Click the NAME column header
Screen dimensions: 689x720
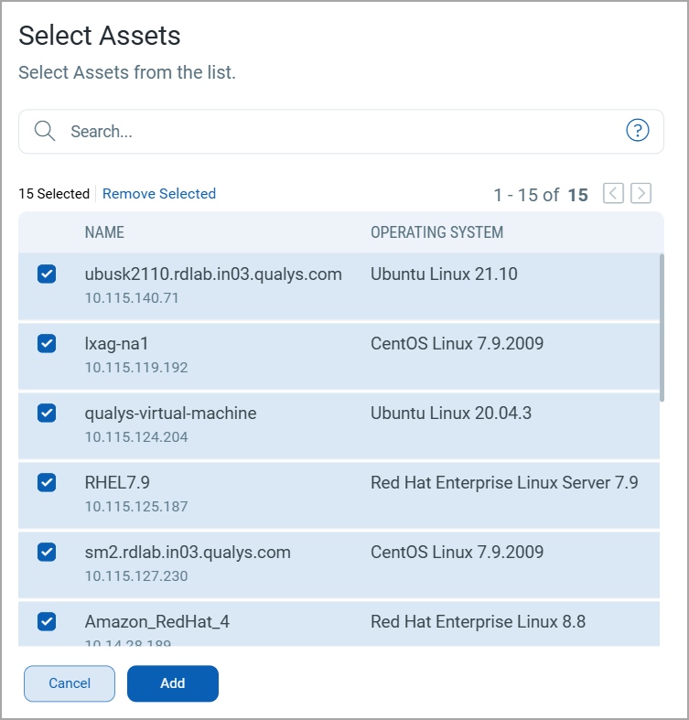[x=104, y=232]
